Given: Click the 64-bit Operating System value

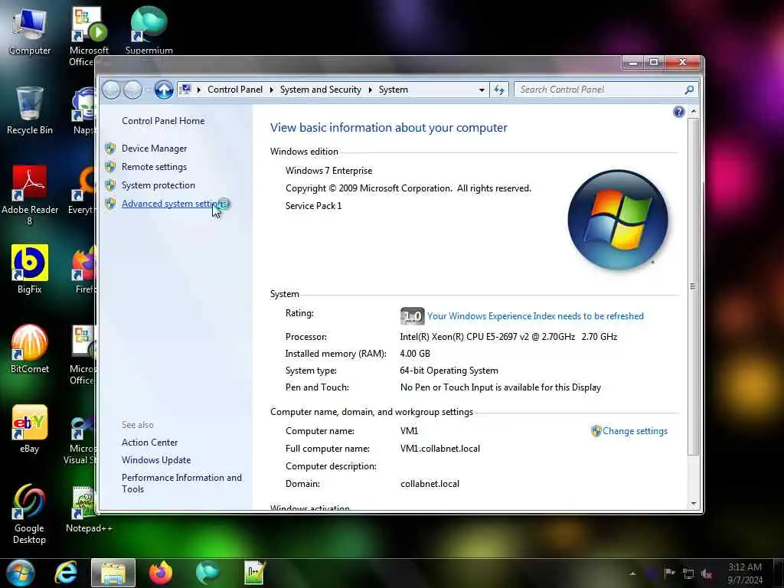Looking at the screenshot, I should (x=449, y=371).
